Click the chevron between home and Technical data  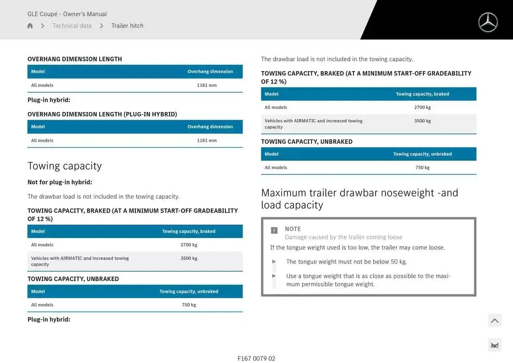click(x=42, y=26)
